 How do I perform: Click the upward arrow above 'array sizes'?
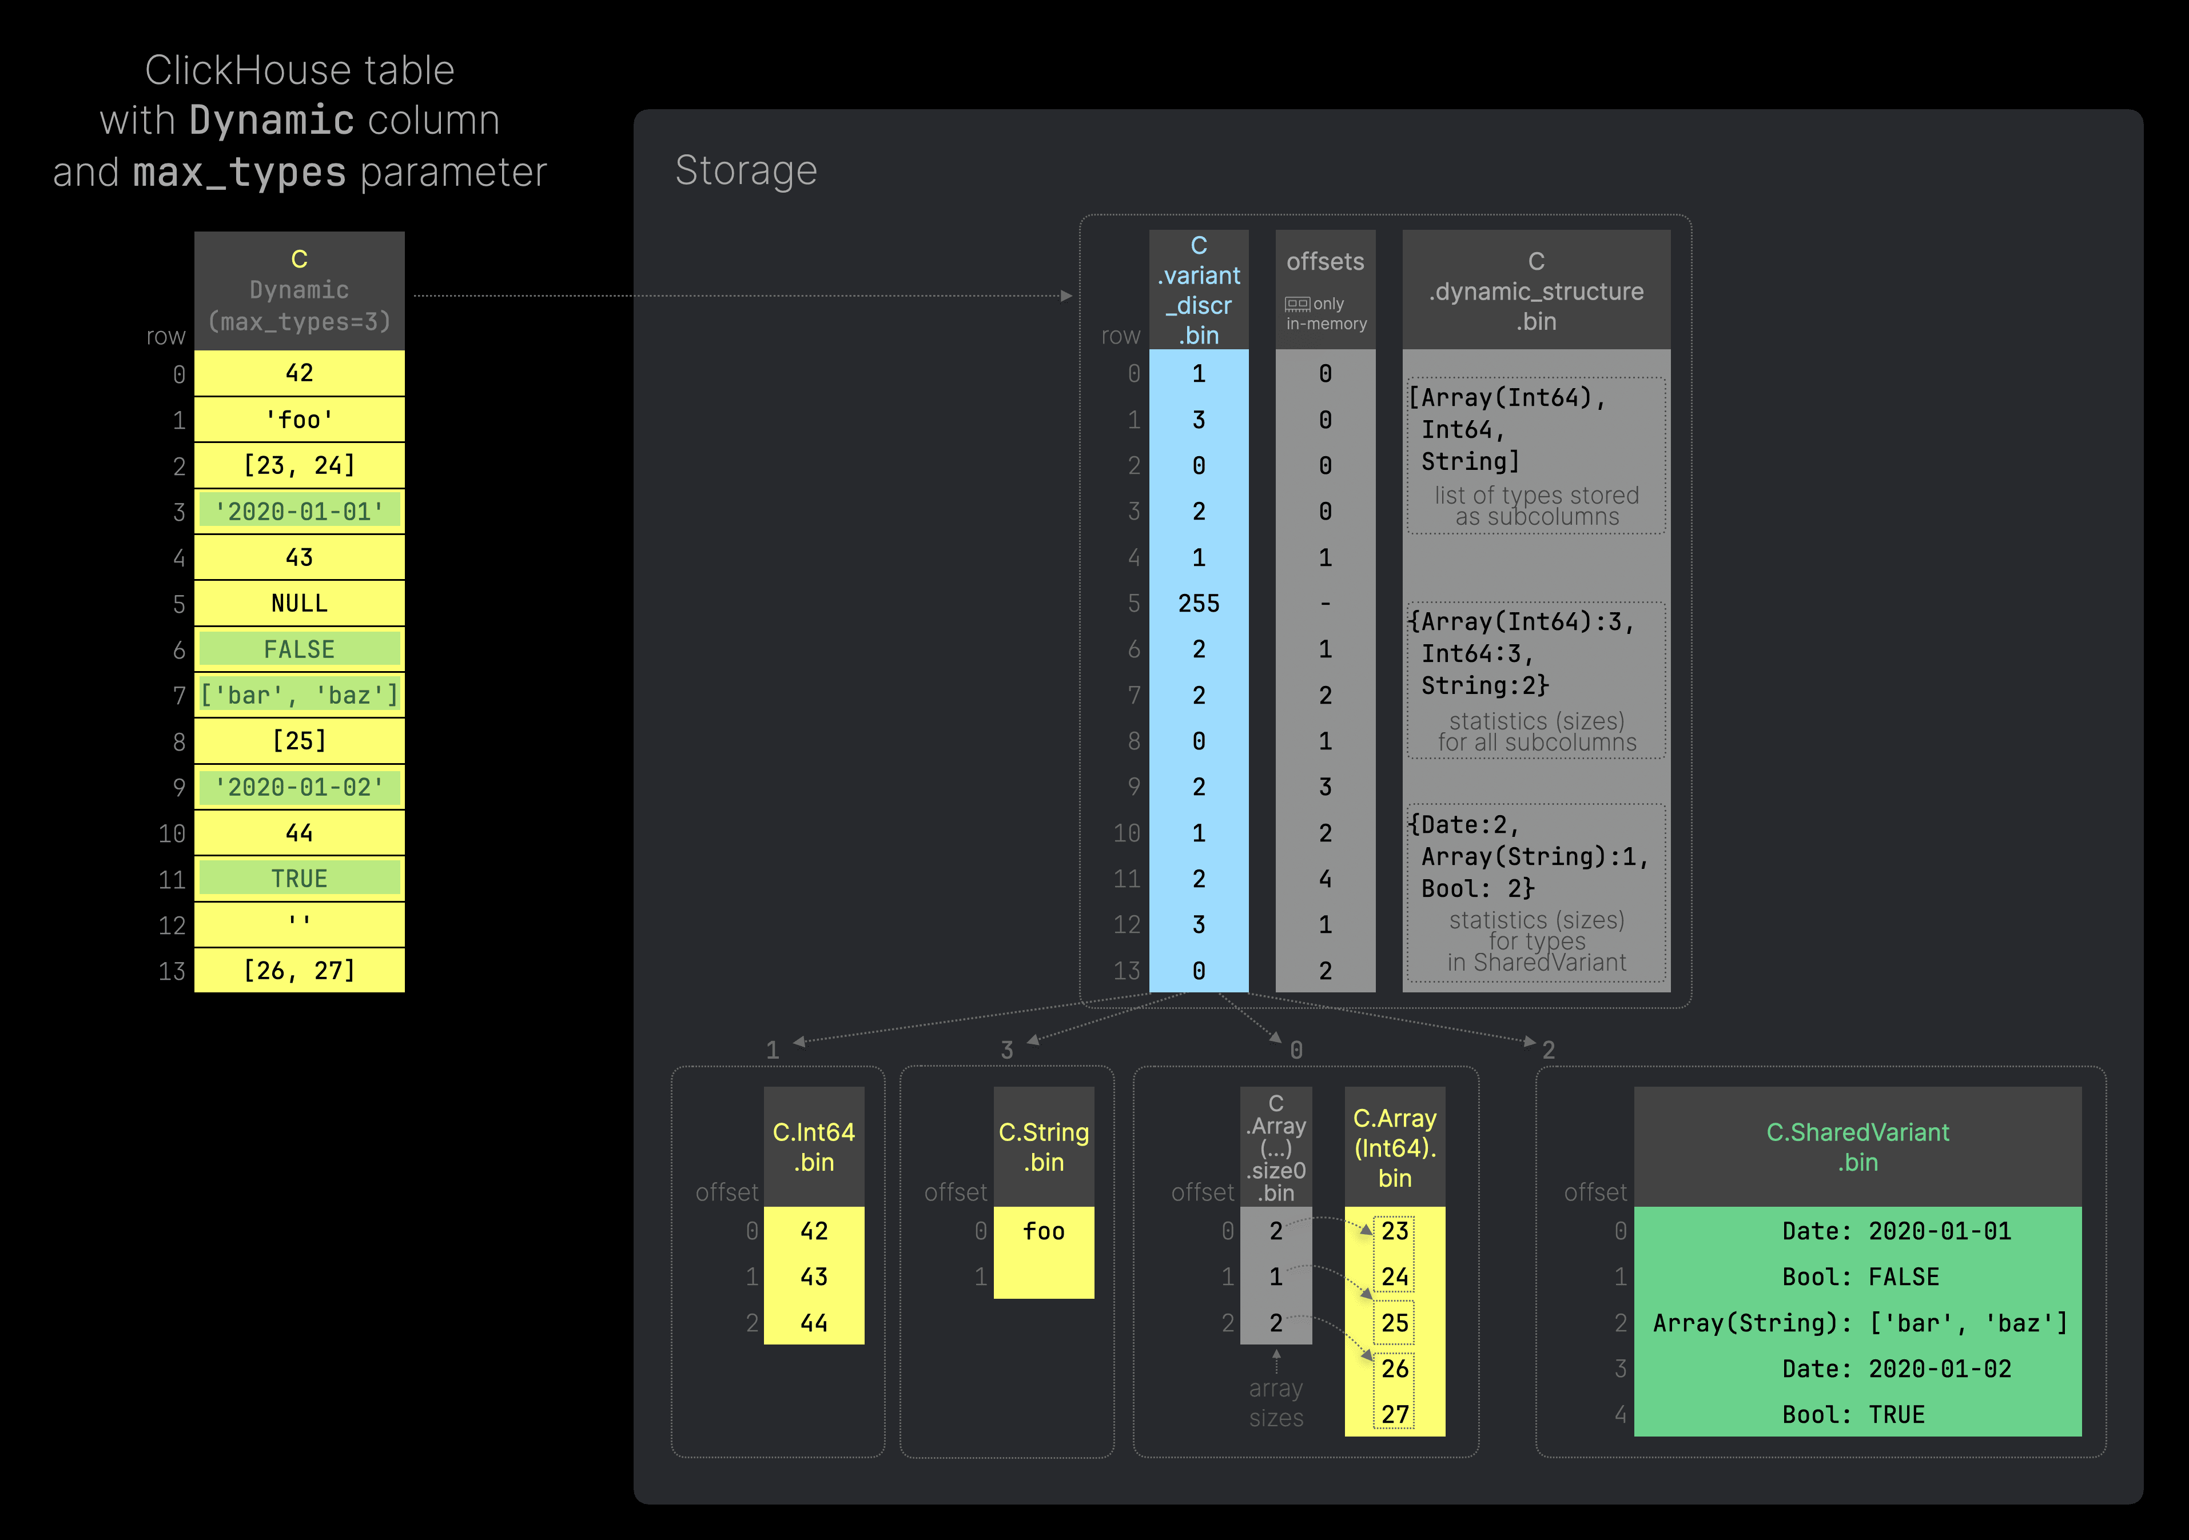pos(1276,1357)
